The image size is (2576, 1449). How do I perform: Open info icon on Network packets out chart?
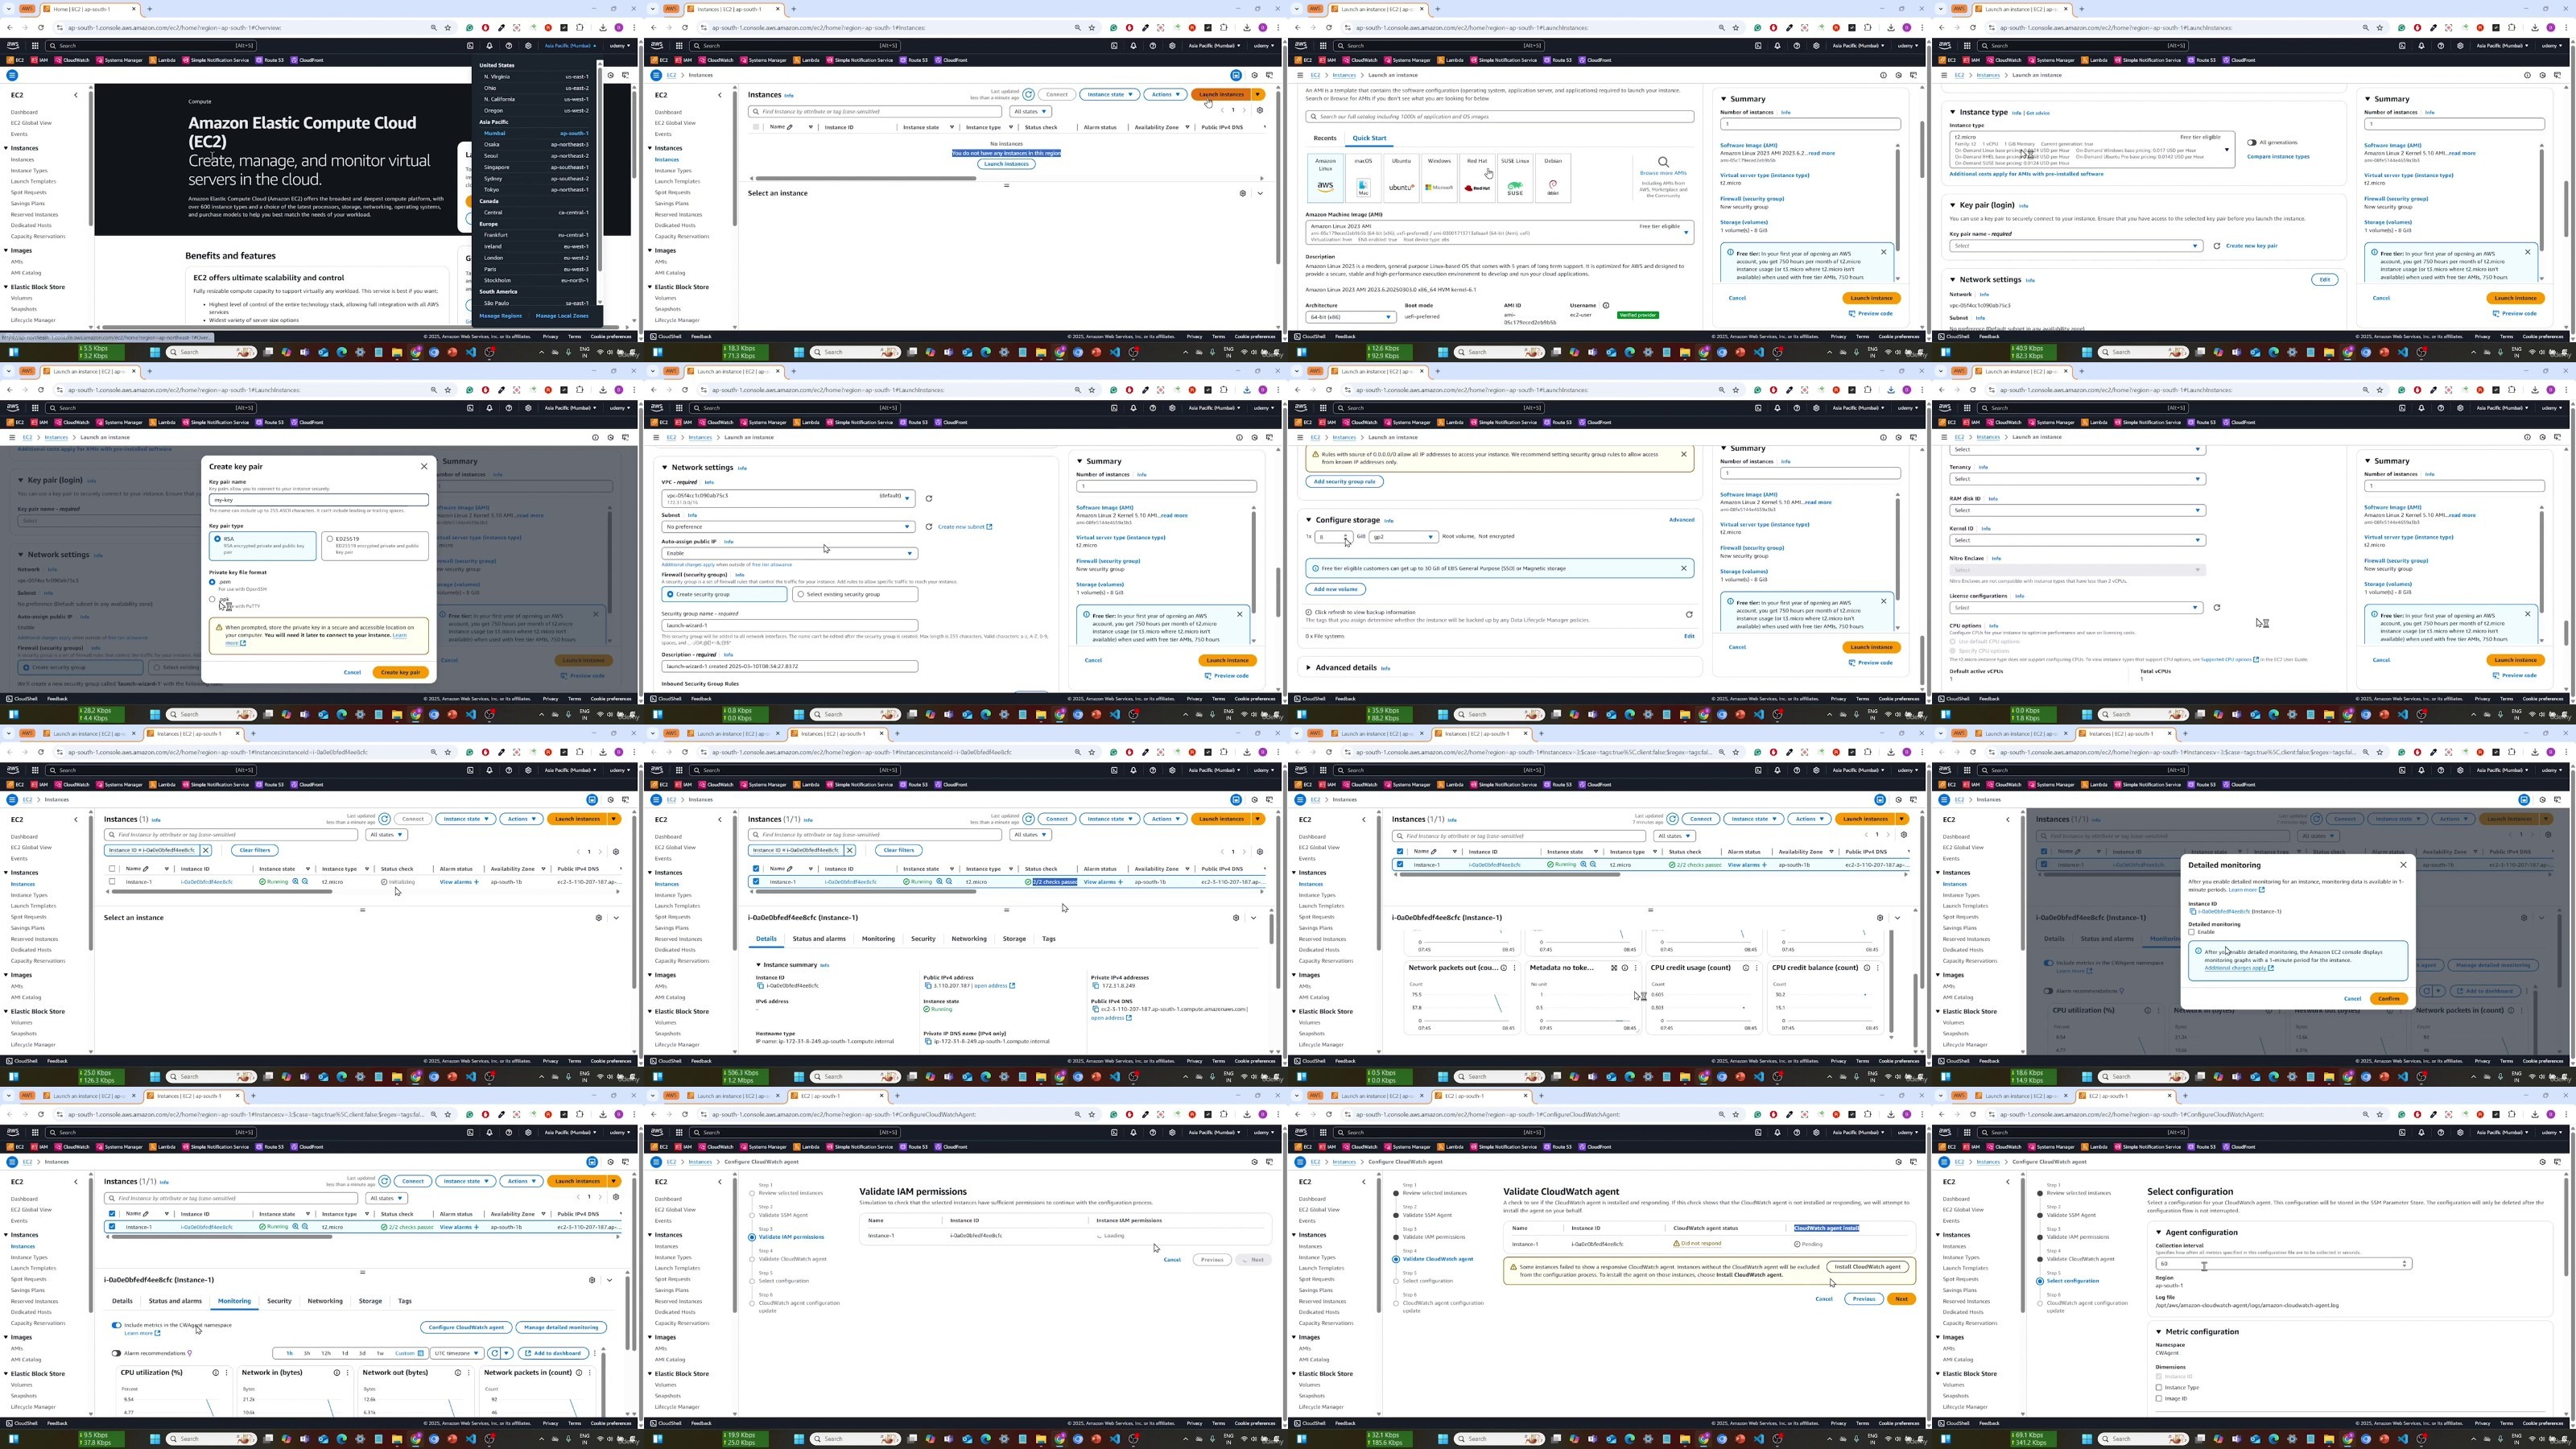[x=1505, y=968]
